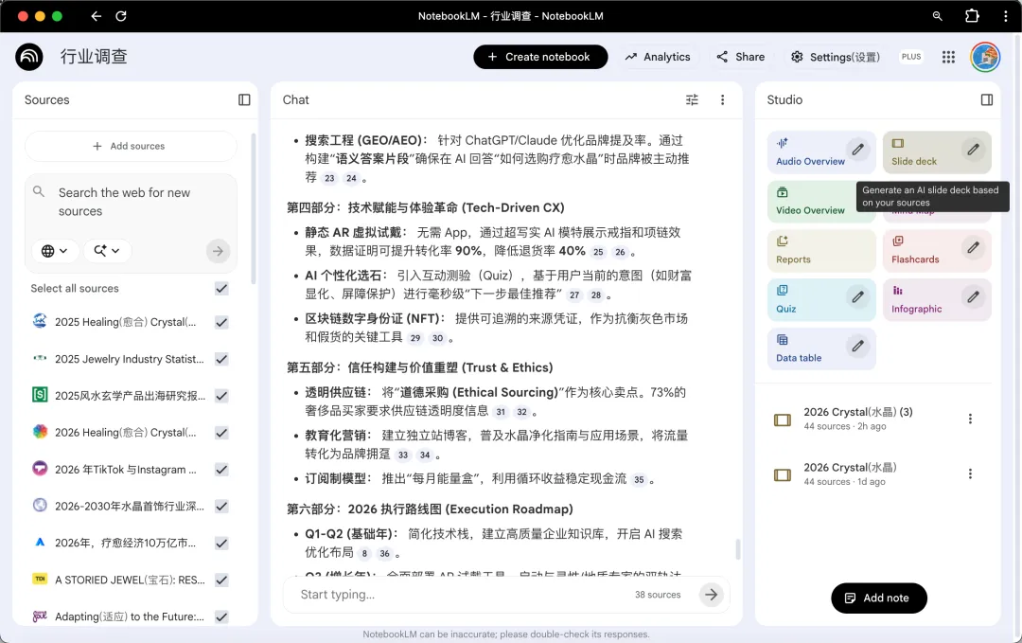Open the web source globe dropdown
Image resolution: width=1022 pixels, height=643 pixels.
pyautogui.click(x=55, y=251)
